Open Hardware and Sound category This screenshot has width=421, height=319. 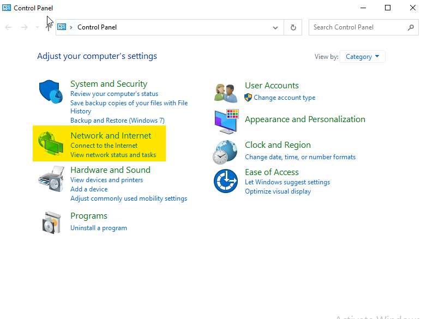[110, 170]
